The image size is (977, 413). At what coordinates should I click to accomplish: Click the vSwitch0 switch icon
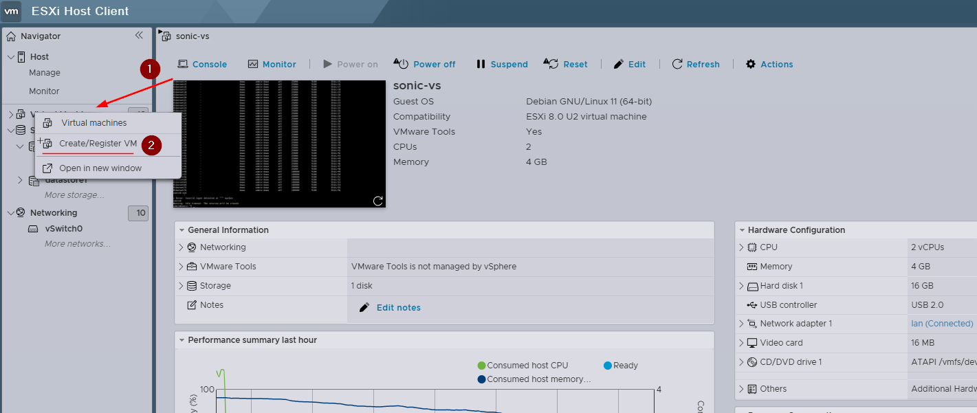[x=33, y=229]
